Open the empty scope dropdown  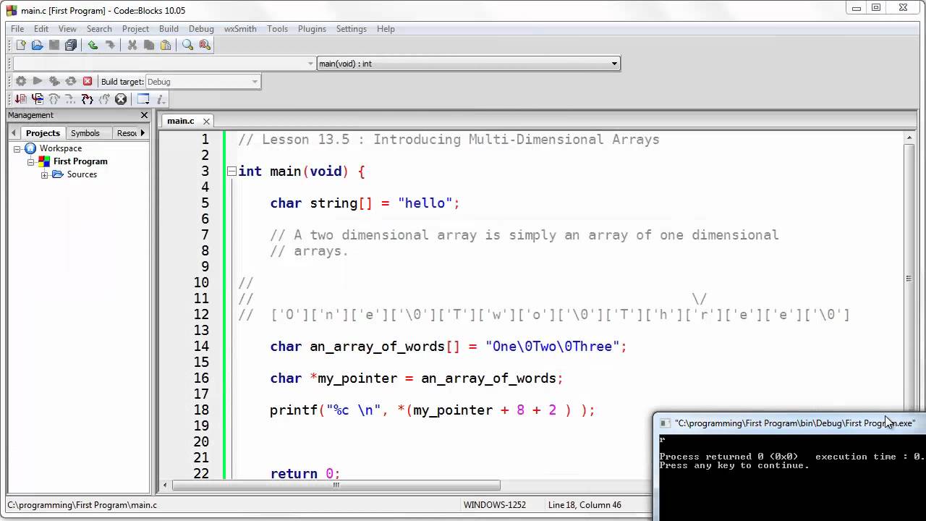[164, 64]
